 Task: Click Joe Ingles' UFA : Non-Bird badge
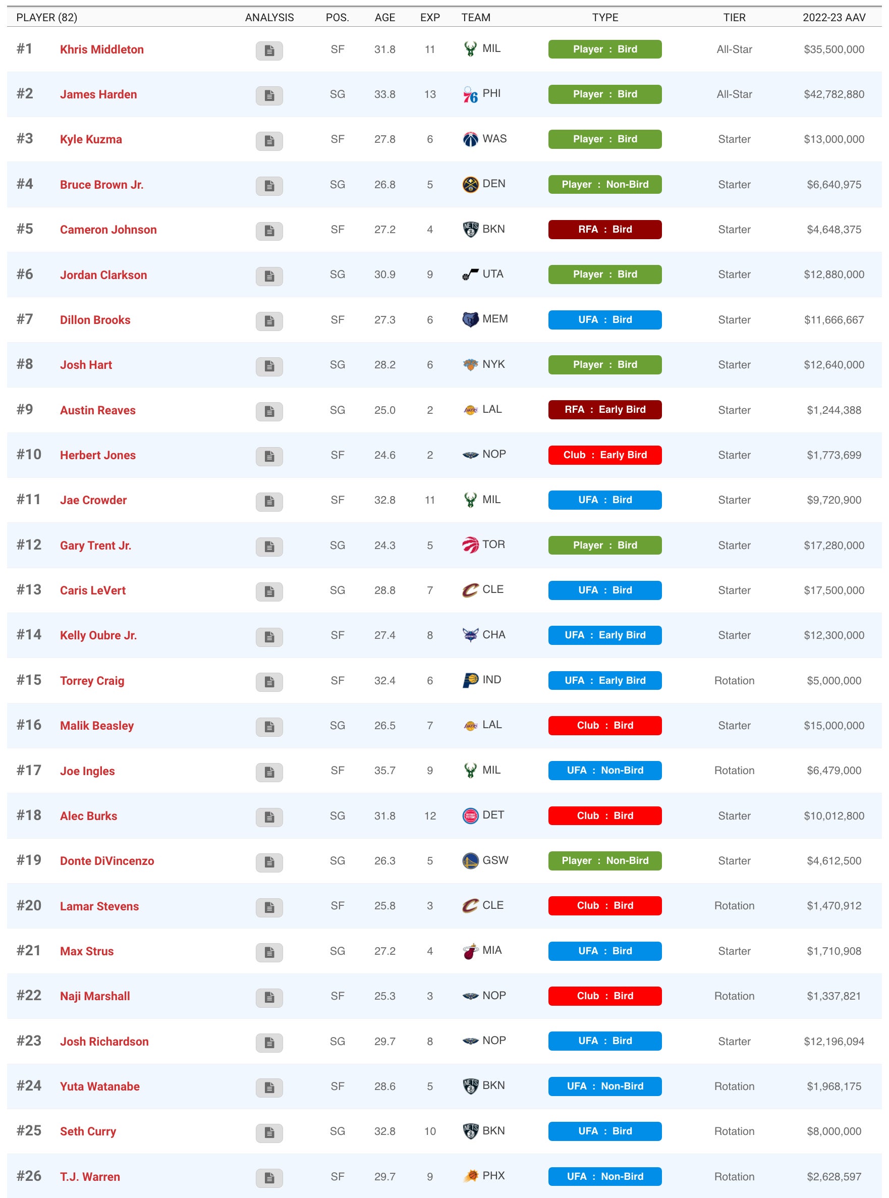(x=604, y=770)
